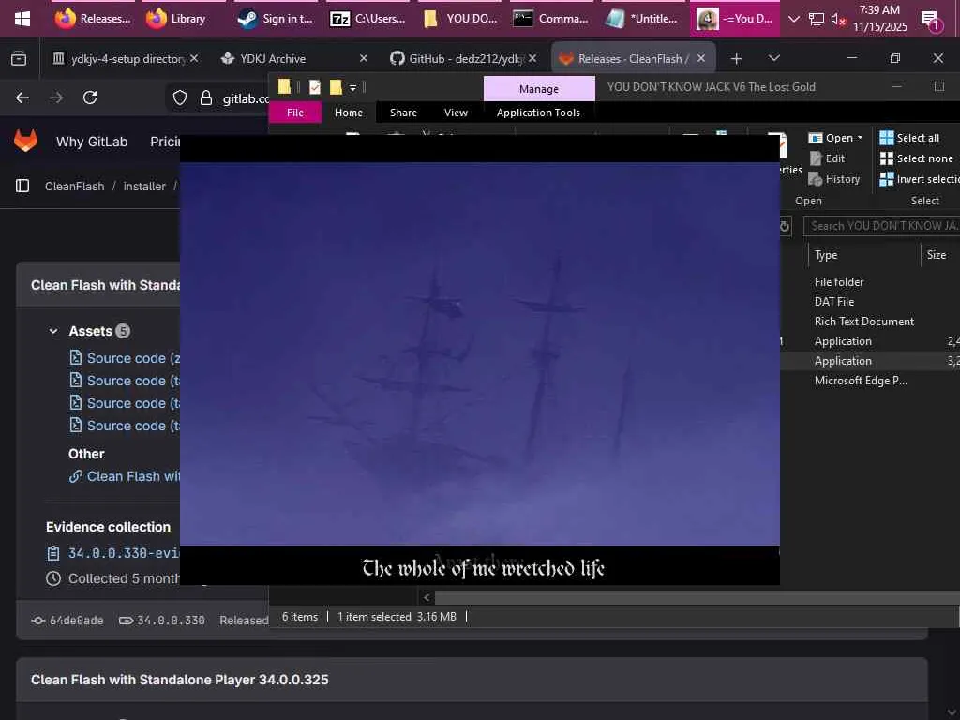
Task: Click Invert selection in ribbon
Action: click(x=919, y=179)
